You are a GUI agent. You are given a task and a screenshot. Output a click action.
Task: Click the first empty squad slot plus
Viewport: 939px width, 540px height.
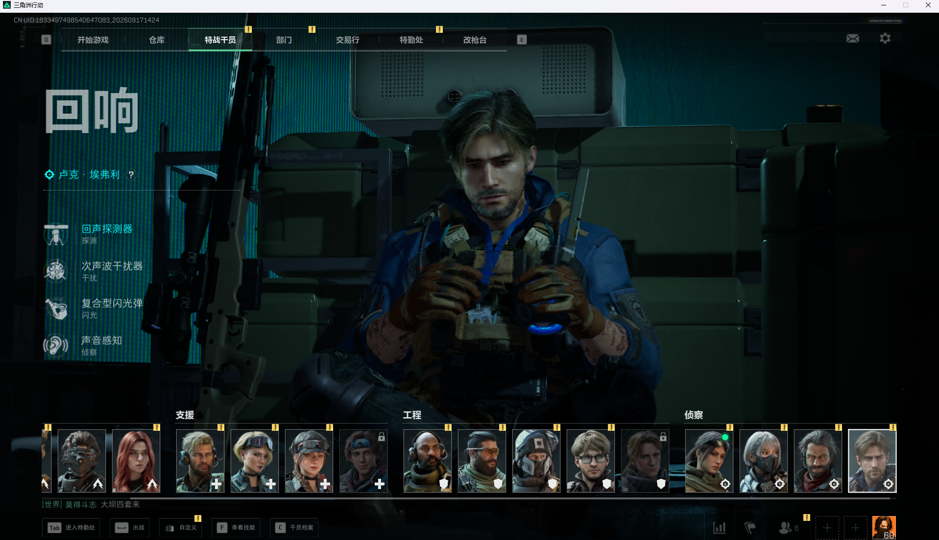pos(827,528)
